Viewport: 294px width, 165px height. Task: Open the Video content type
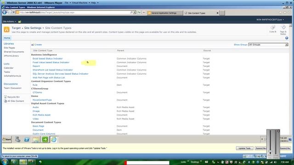pyautogui.click(x=36, y=119)
